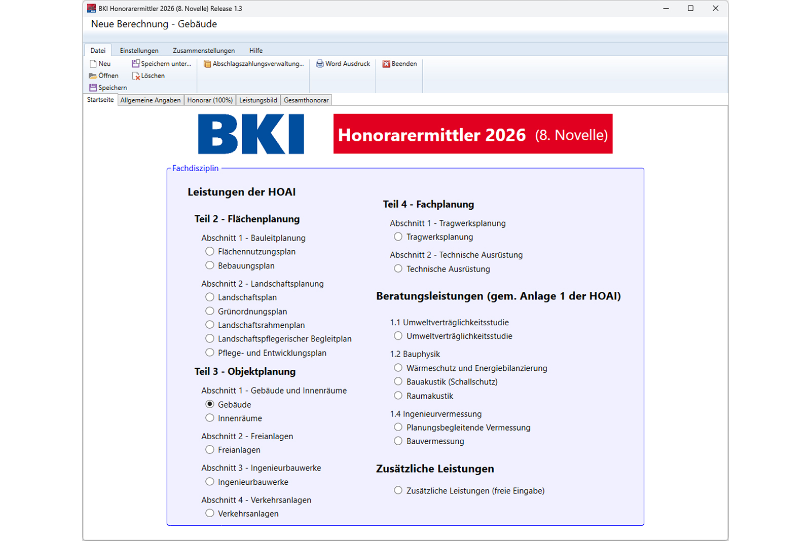Choose the Innenräume radio button
The width and height of the screenshot is (811, 541).
point(210,418)
